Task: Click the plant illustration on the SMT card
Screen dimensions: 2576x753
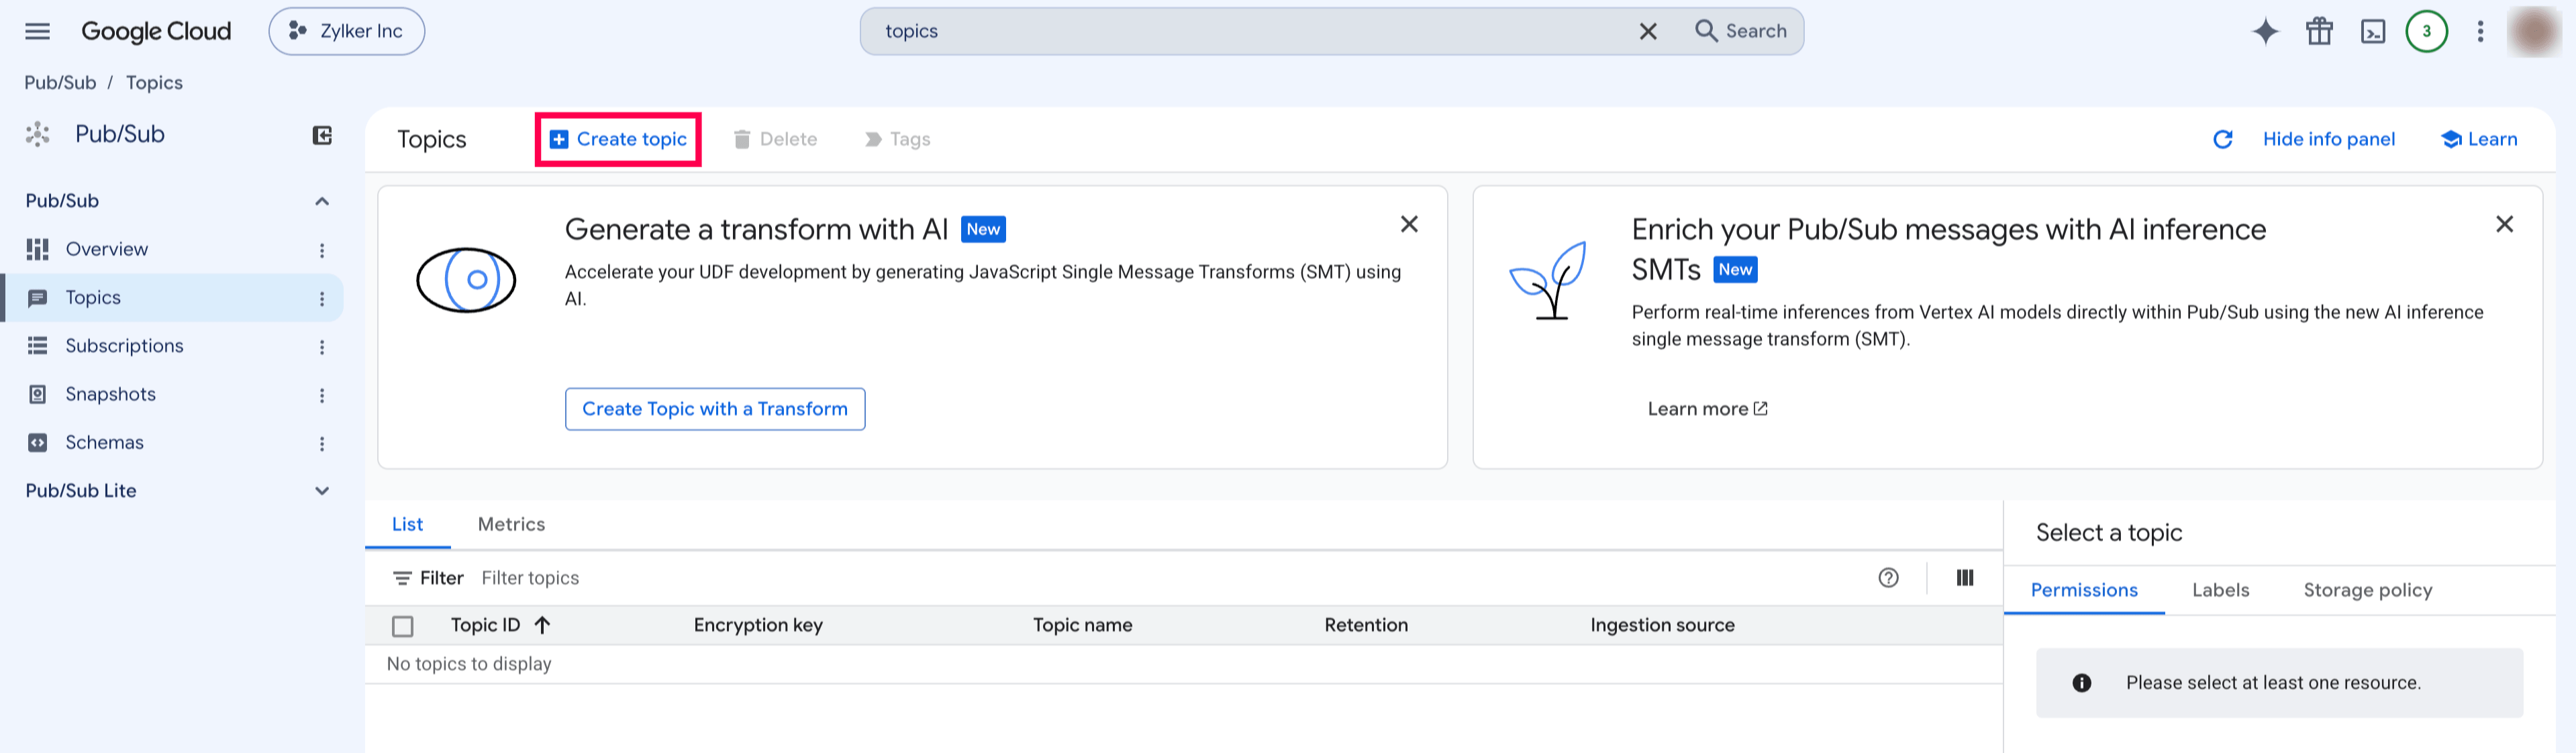Action: click(1548, 280)
